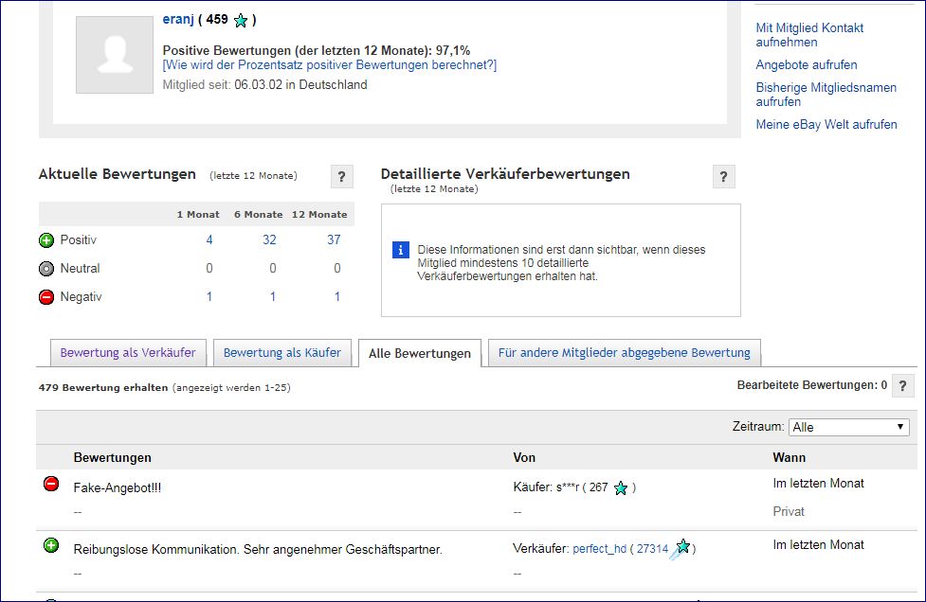This screenshot has height=602, width=926.
Task: Open Angebote aufrufen link
Action: coord(806,65)
